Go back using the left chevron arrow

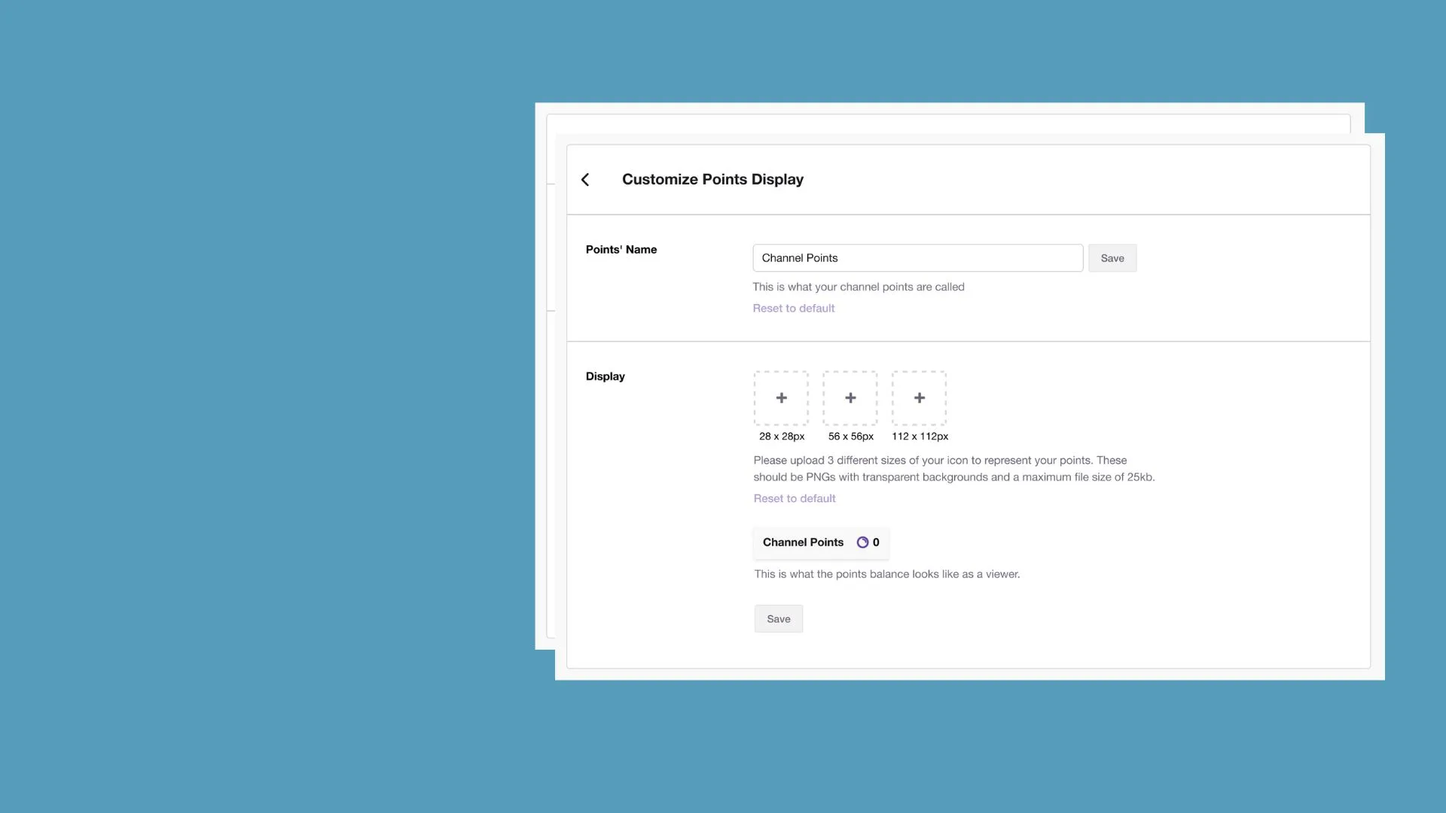585,179
